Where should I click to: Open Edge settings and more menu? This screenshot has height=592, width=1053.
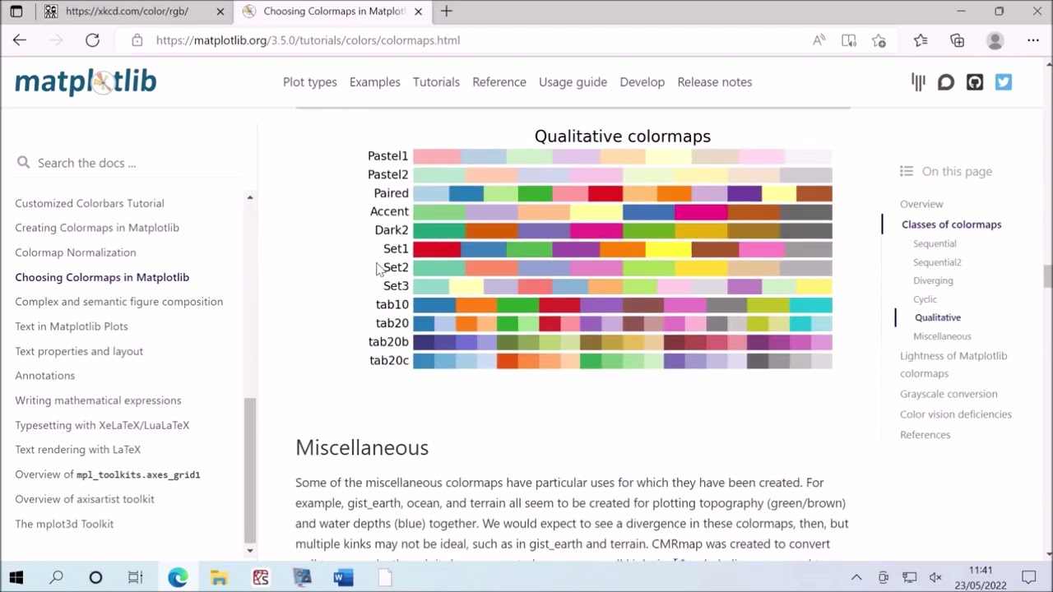point(1033,39)
